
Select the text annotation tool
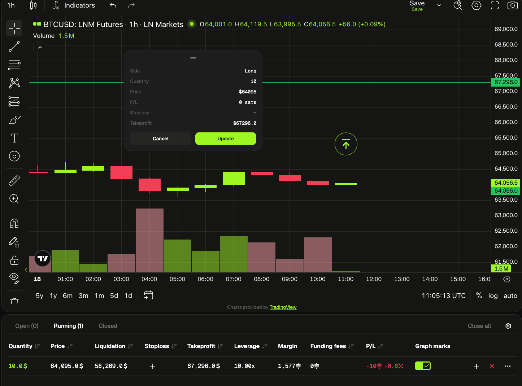pyautogui.click(x=14, y=138)
